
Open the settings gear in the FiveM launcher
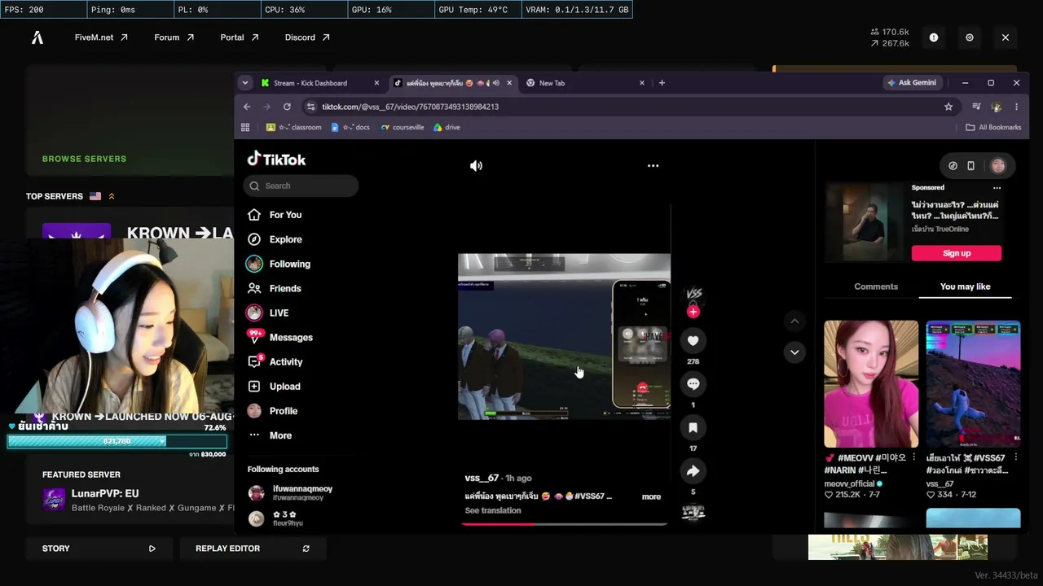(970, 37)
